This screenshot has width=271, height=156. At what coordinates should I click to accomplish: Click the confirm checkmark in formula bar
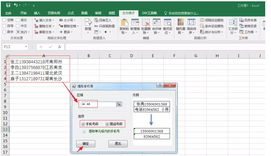50,47
